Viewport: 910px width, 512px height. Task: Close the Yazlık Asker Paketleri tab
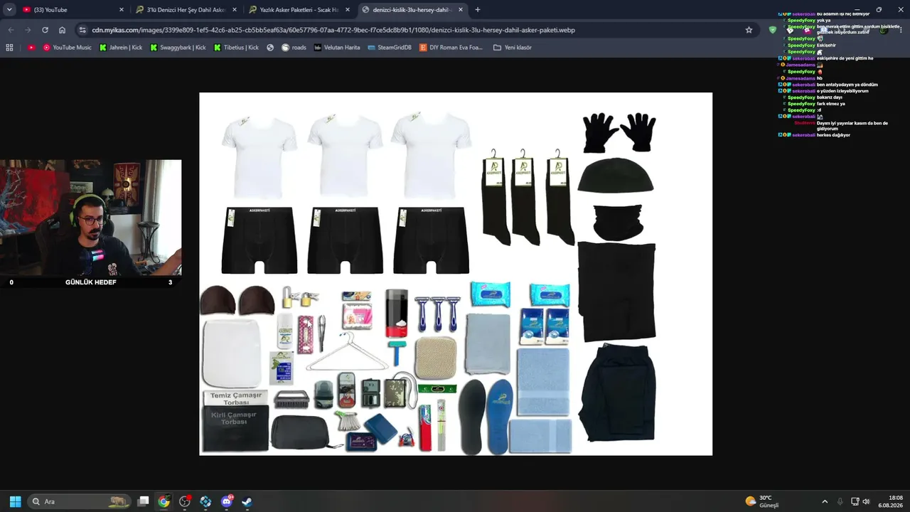(x=348, y=10)
